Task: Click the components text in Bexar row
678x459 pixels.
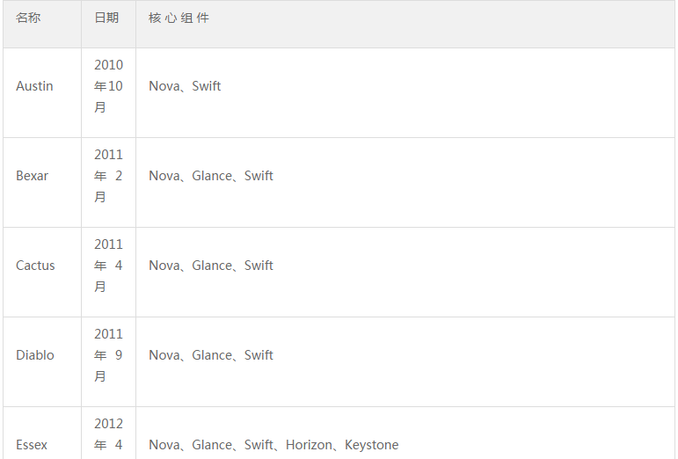Action: pyautogui.click(x=211, y=176)
